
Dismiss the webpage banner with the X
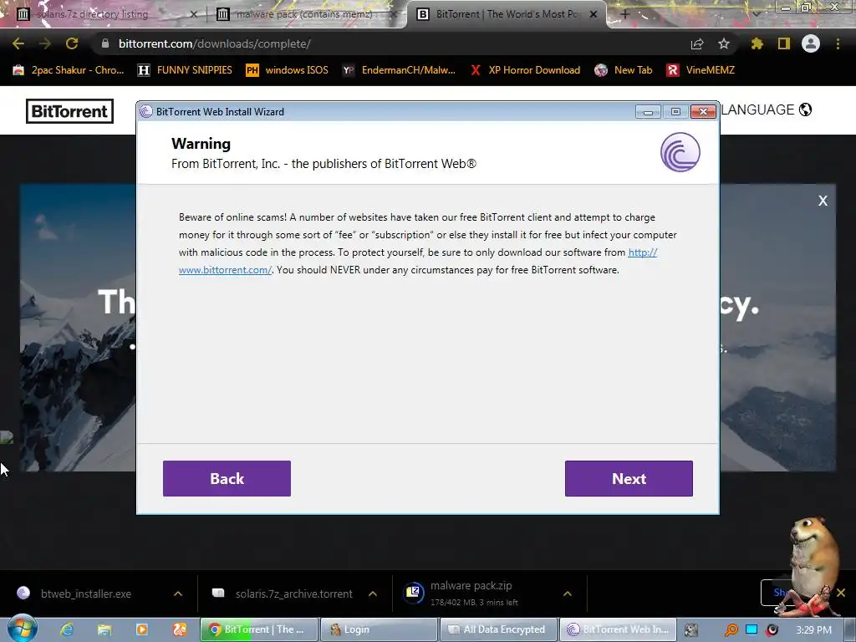(x=823, y=201)
